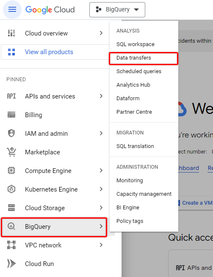This screenshot has width=213, height=277.
Task: Choose Scheduled queries in the submenu
Action: (139, 71)
